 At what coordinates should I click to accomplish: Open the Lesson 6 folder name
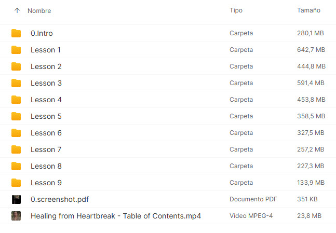(46, 133)
